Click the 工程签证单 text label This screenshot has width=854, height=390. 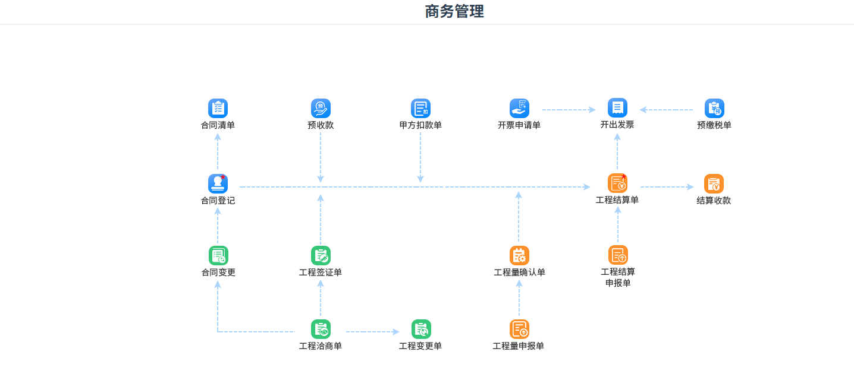click(321, 272)
